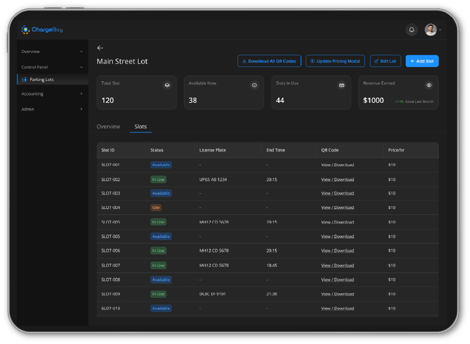Click the eye icon in Available Now card
This screenshot has height=344, width=470.
click(x=254, y=85)
